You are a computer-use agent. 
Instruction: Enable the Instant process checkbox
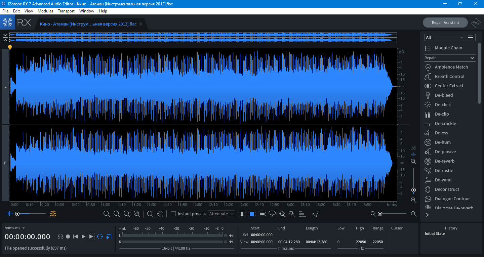[173, 214]
